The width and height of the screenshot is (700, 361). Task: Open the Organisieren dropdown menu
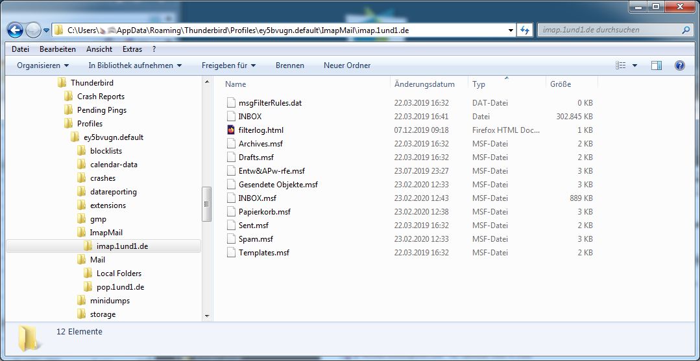point(43,65)
